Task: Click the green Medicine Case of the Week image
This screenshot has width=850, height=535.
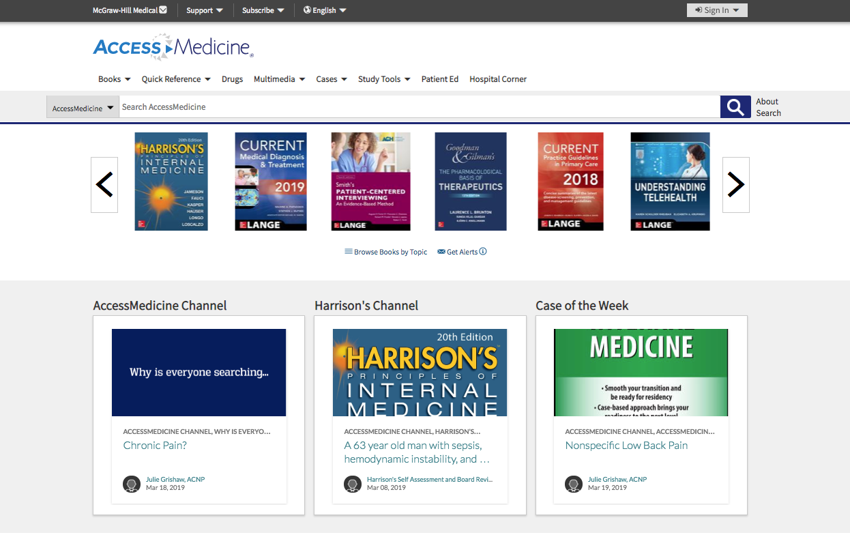Action: pyautogui.click(x=641, y=373)
